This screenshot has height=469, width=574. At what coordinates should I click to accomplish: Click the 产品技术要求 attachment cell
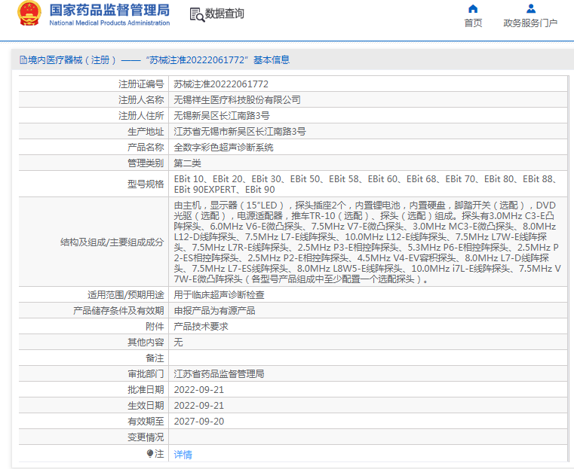pyautogui.click(x=201, y=326)
